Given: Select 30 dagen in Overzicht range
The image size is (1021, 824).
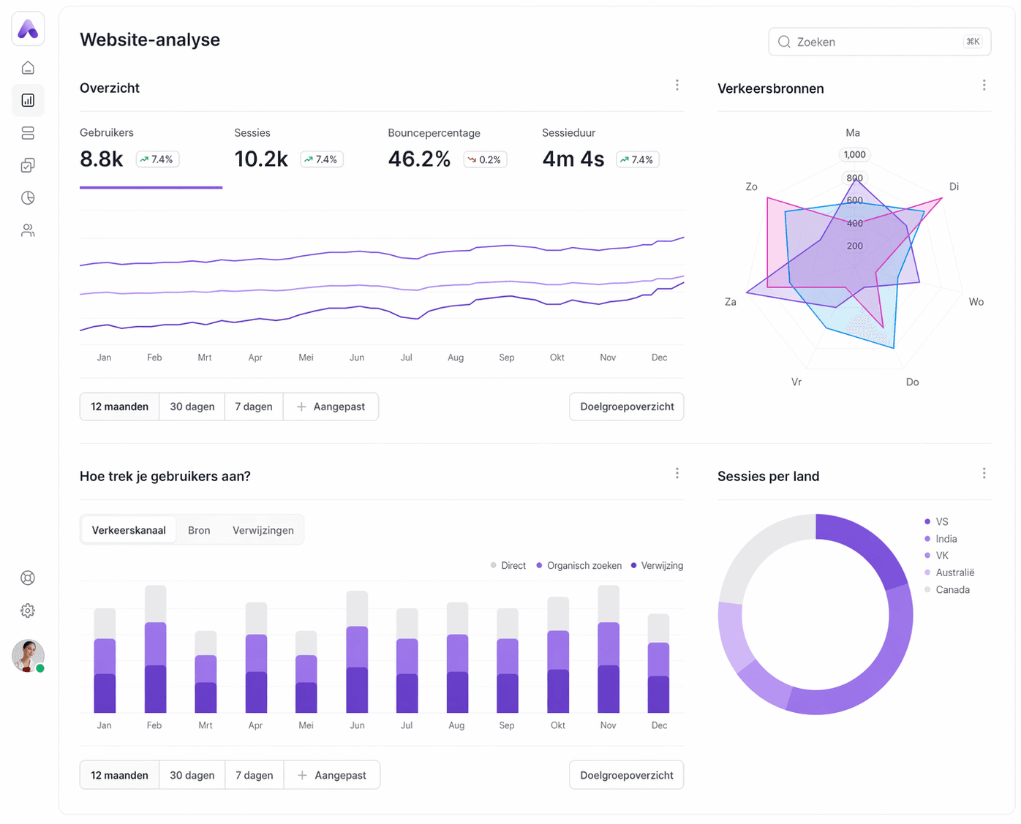Looking at the screenshot, I should (192, 407).
